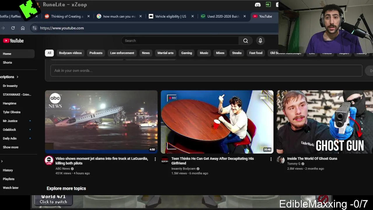Play the LaGuardia jet fire truck thumbnail
The width and height of the screenshot is (373, 210).
(101, 122)
